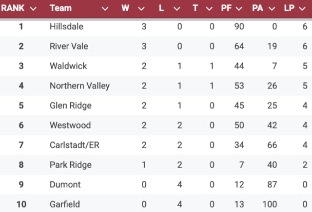Open the Glen Ridge team row
The width and height of the screenshot is (312, 212).
tap(70, 106)
